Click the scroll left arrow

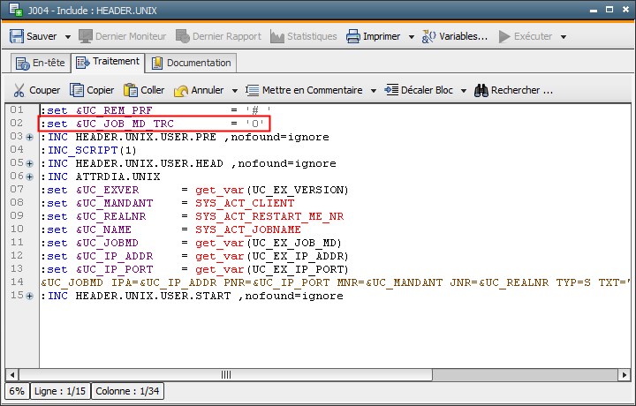coord(12,375)
